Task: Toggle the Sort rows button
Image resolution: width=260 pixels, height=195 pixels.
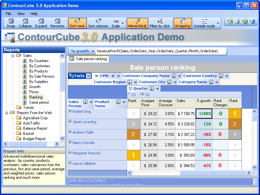Action: pos(77,23)
